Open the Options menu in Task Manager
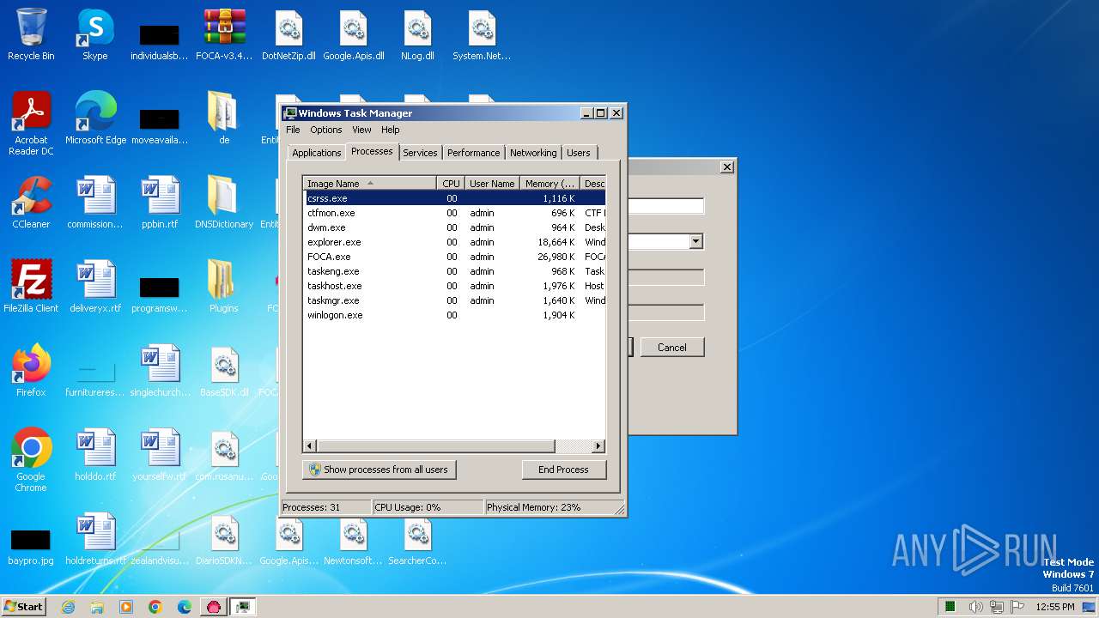The width and height of the screenshot is (1099, 618). pyautogui.click(x=325, y=130)
